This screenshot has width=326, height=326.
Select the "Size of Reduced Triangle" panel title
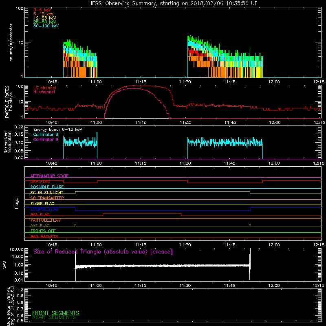(x=103, y=252)
